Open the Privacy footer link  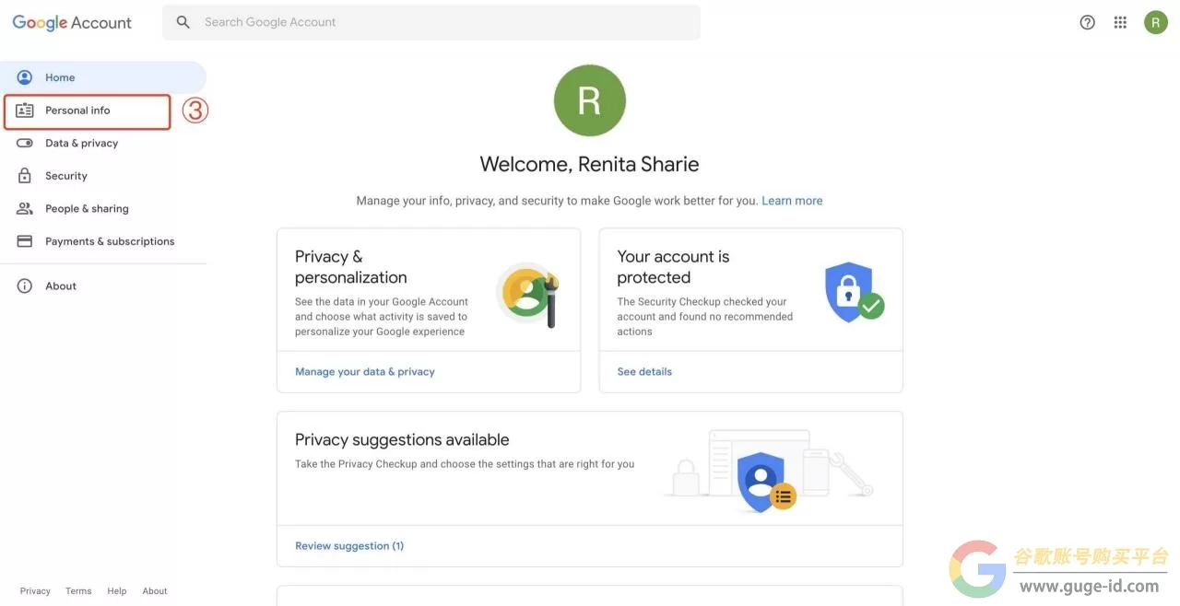coord(35,591)
